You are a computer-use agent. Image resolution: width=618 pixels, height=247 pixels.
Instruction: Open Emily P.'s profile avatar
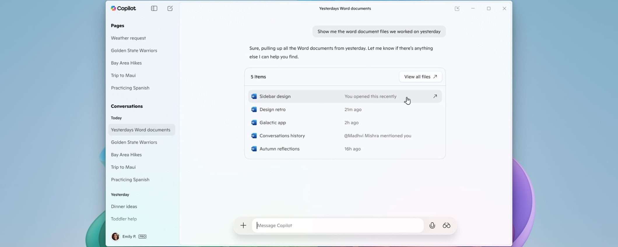(x=115, y=237)
